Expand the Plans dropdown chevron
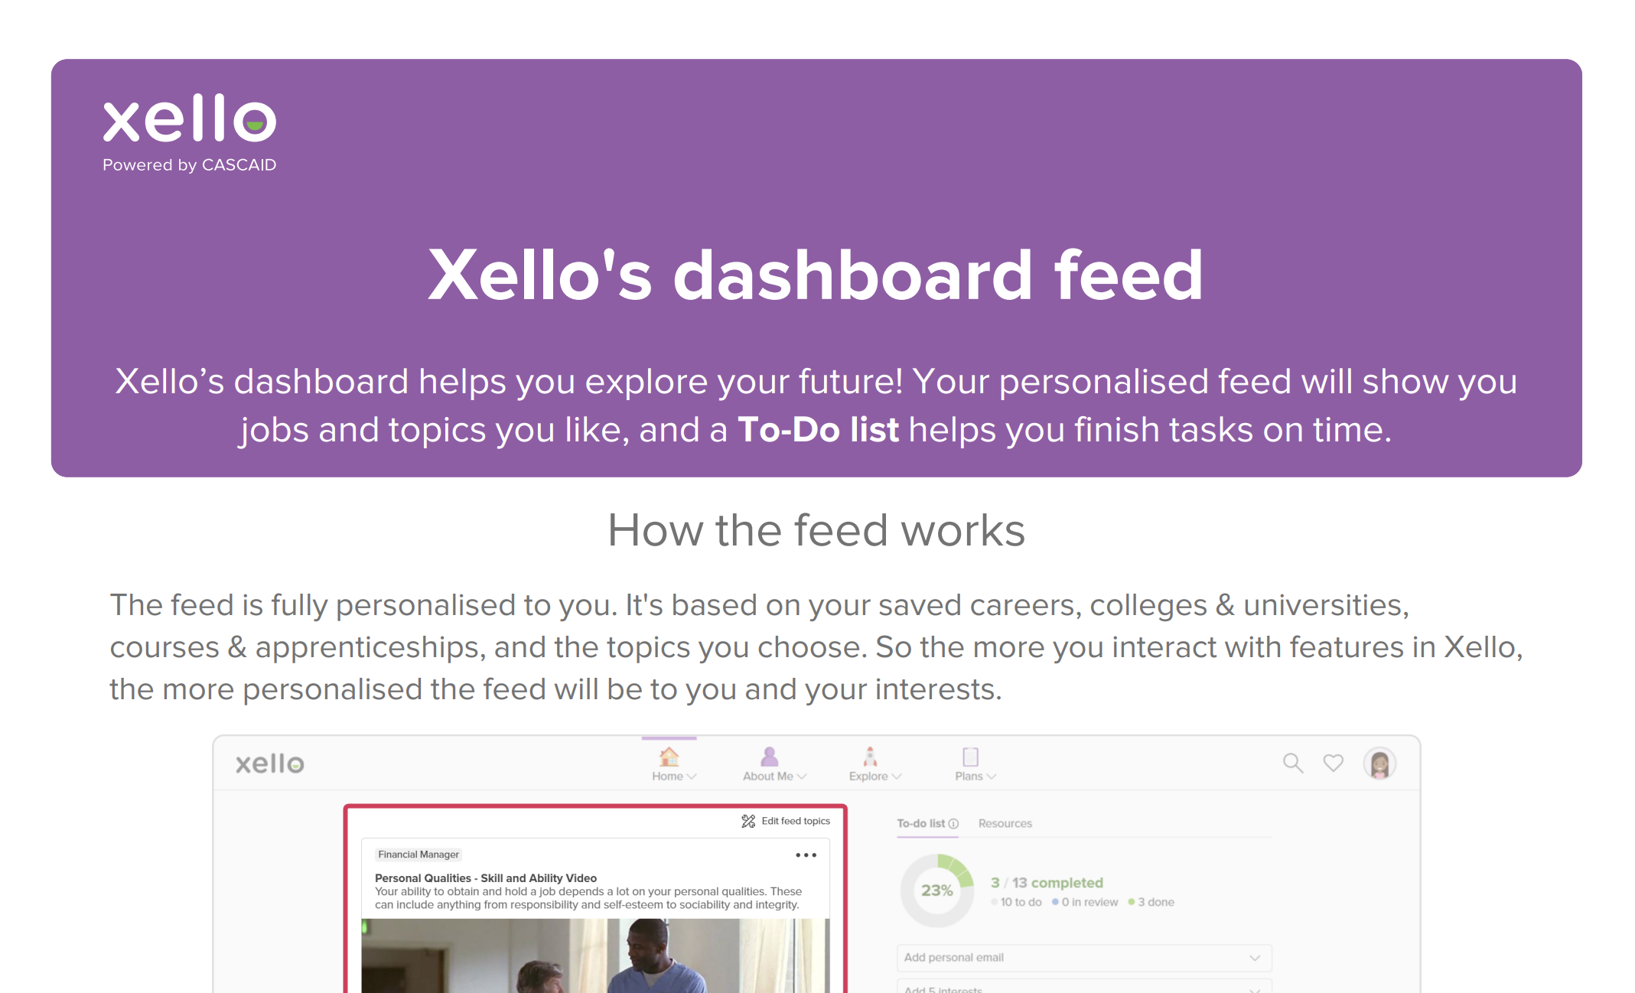Viewport: 1635px width, 993px height. 992,776
